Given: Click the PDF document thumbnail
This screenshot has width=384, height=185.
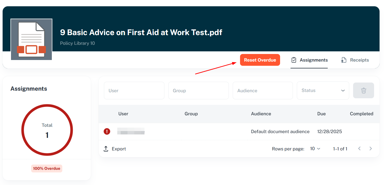Looking at the screenshot, I should pos(31,39).
